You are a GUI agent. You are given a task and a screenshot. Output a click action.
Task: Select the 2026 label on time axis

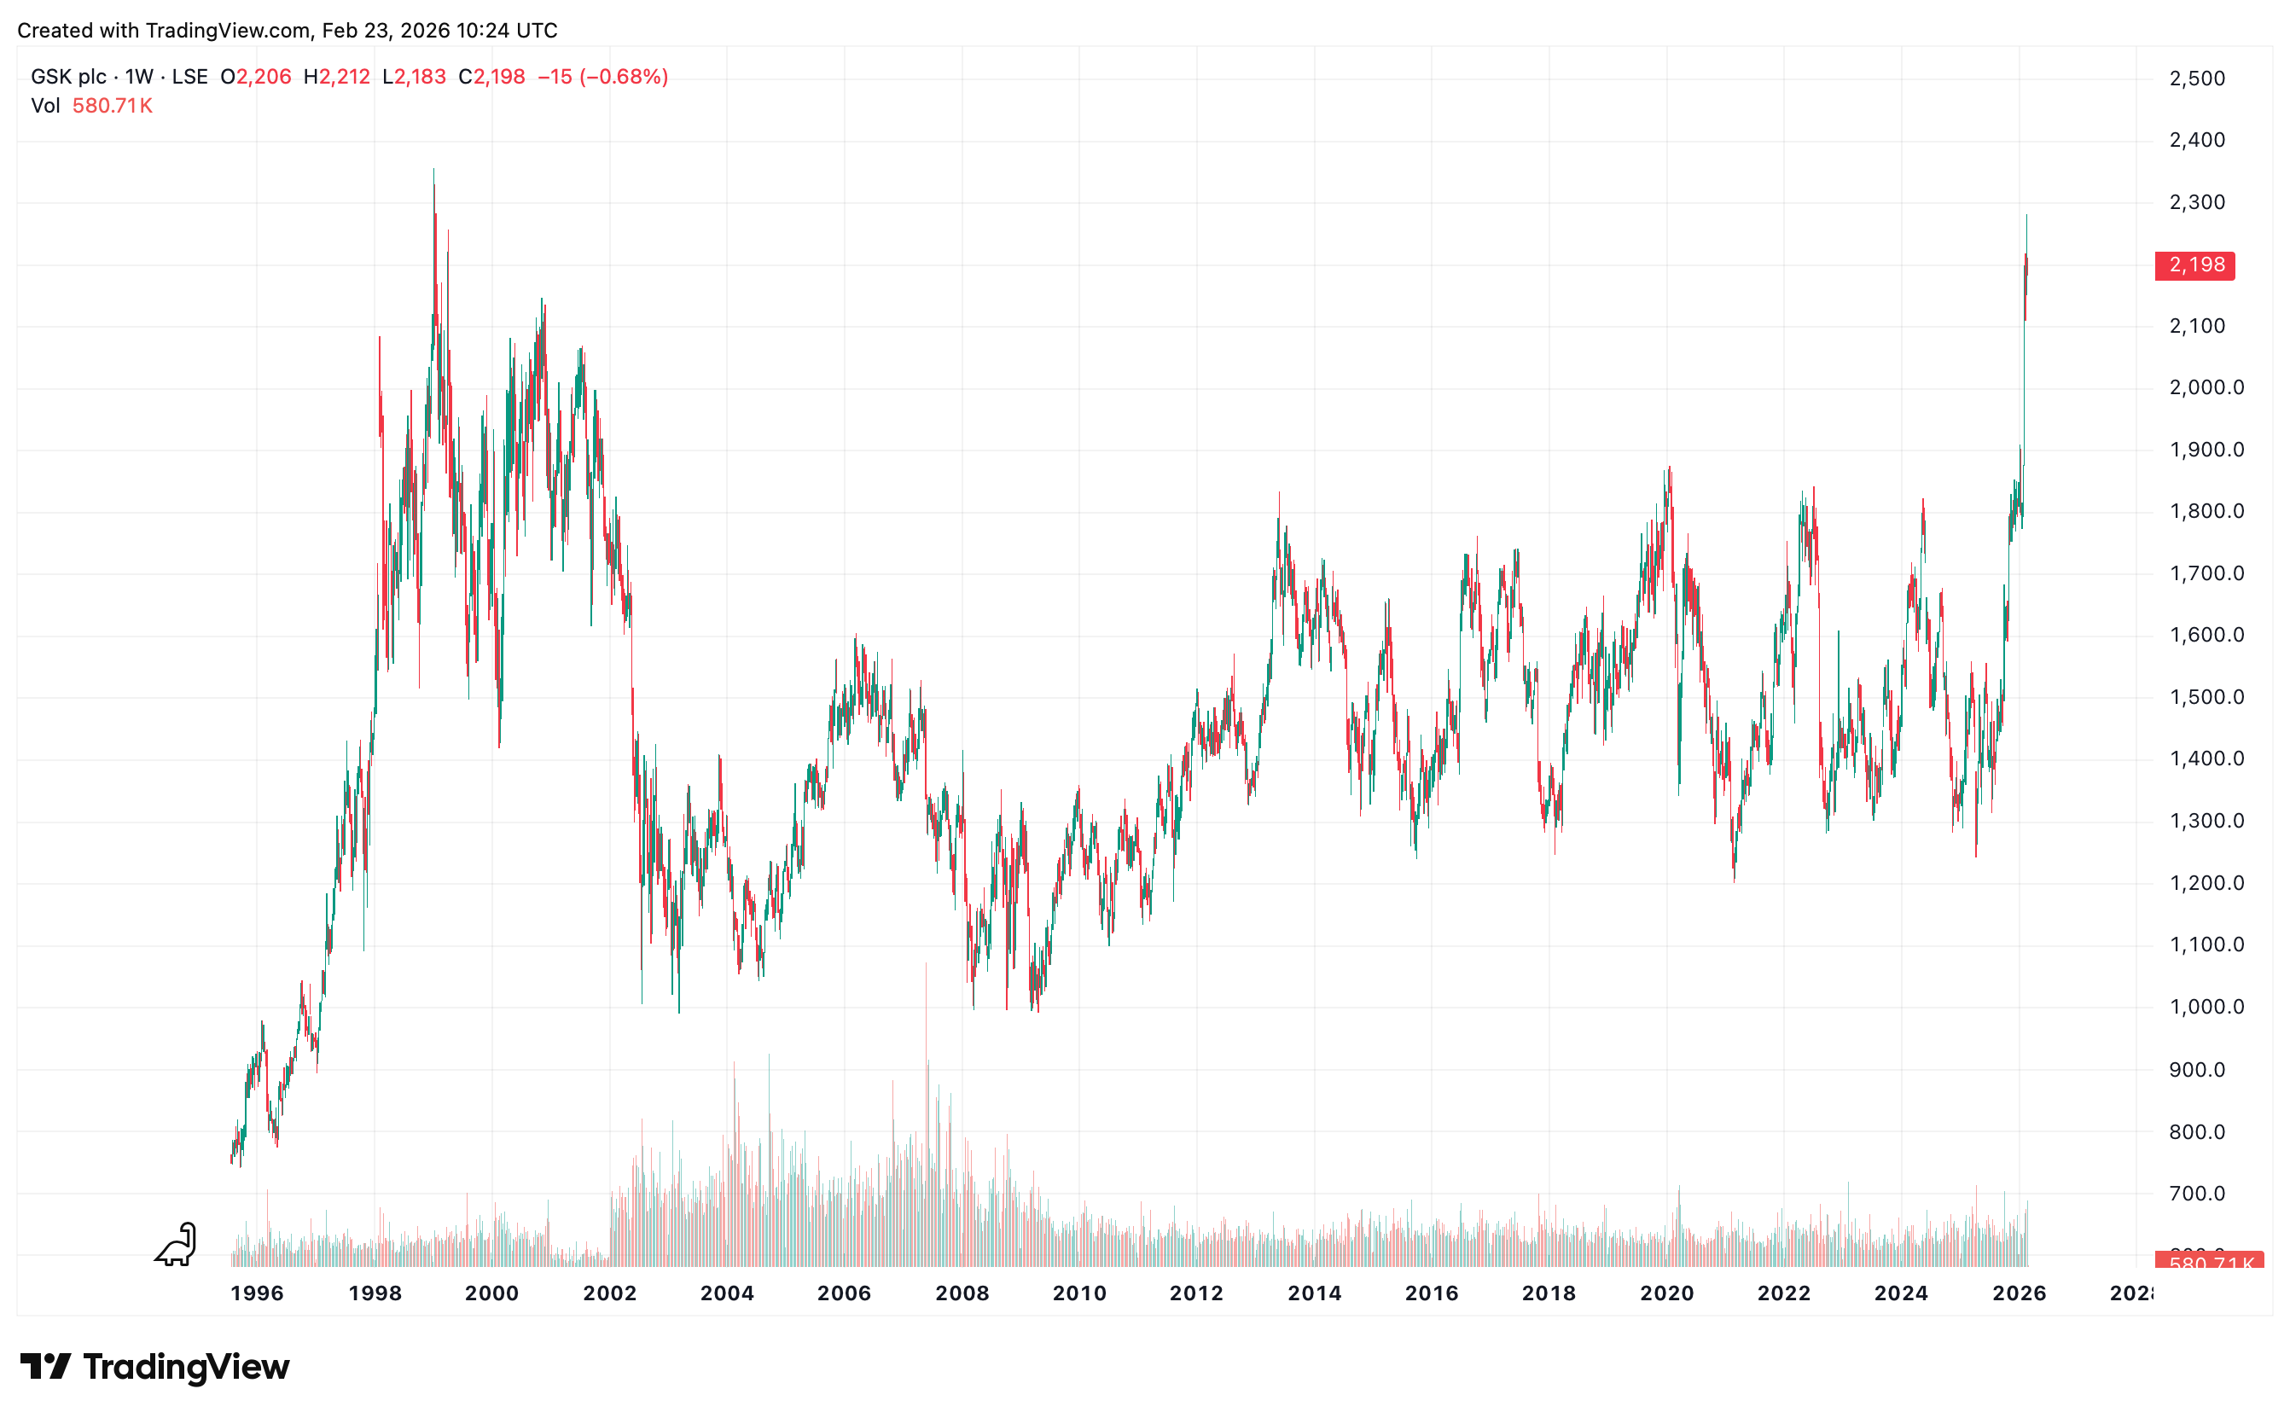pos(2019,1293)
